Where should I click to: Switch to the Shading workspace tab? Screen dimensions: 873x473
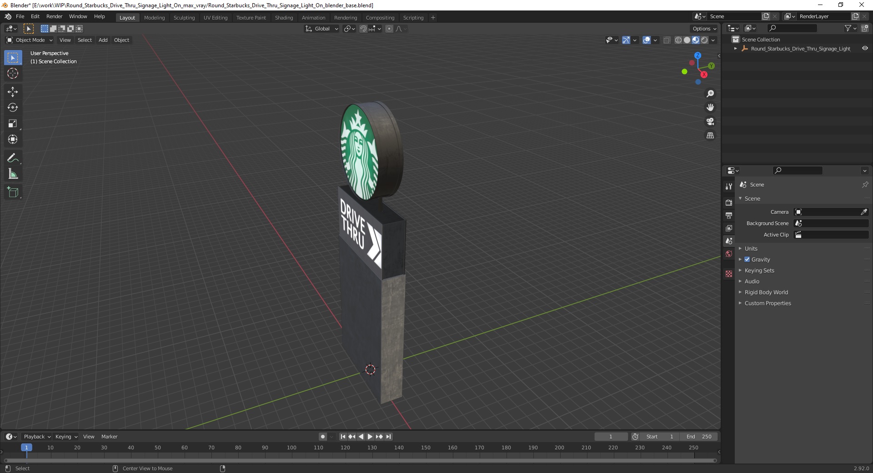[284, 18]
